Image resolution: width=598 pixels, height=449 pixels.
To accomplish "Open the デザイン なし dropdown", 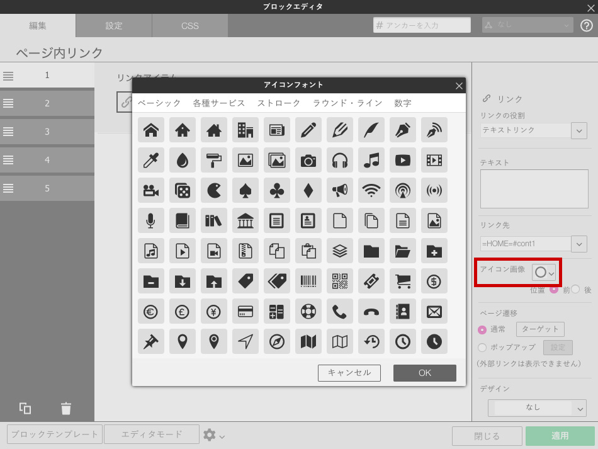I will tap(537, 408).
